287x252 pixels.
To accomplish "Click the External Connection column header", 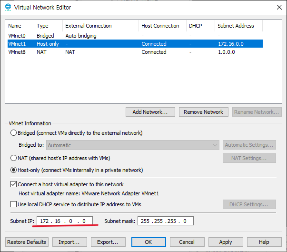I will pos(101,26).
